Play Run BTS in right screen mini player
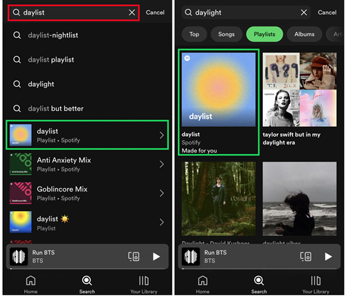The height and width of the screenshot is (297, 346). click(x=328, y=256)
